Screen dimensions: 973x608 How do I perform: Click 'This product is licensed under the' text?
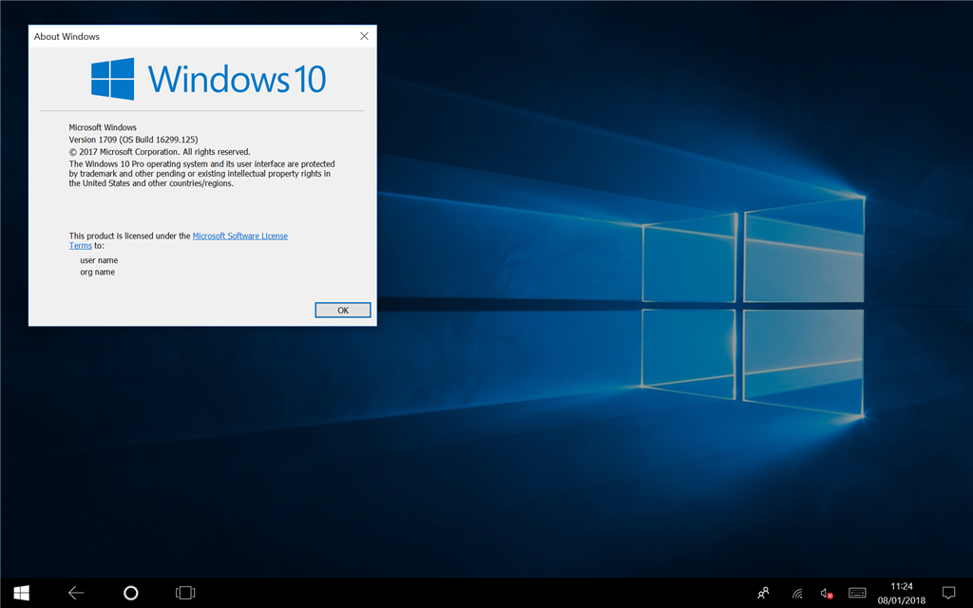(129, 236)
